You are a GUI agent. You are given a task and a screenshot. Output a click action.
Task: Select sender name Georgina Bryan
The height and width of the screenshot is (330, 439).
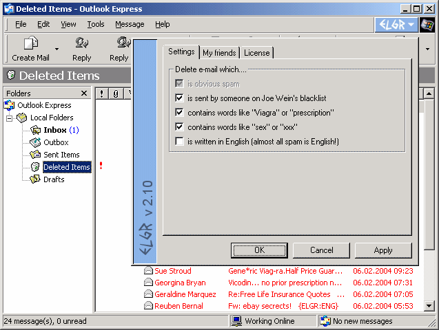click(x=180, y=283)
